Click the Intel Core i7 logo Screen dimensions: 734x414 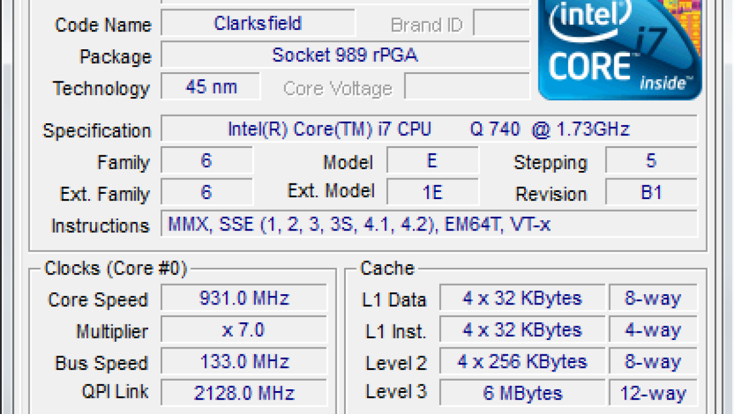pyautogui.click(x=620, y=49)
